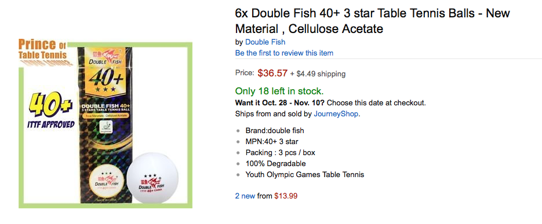Open the JourneyShop seller link

[x=336, y=114]
